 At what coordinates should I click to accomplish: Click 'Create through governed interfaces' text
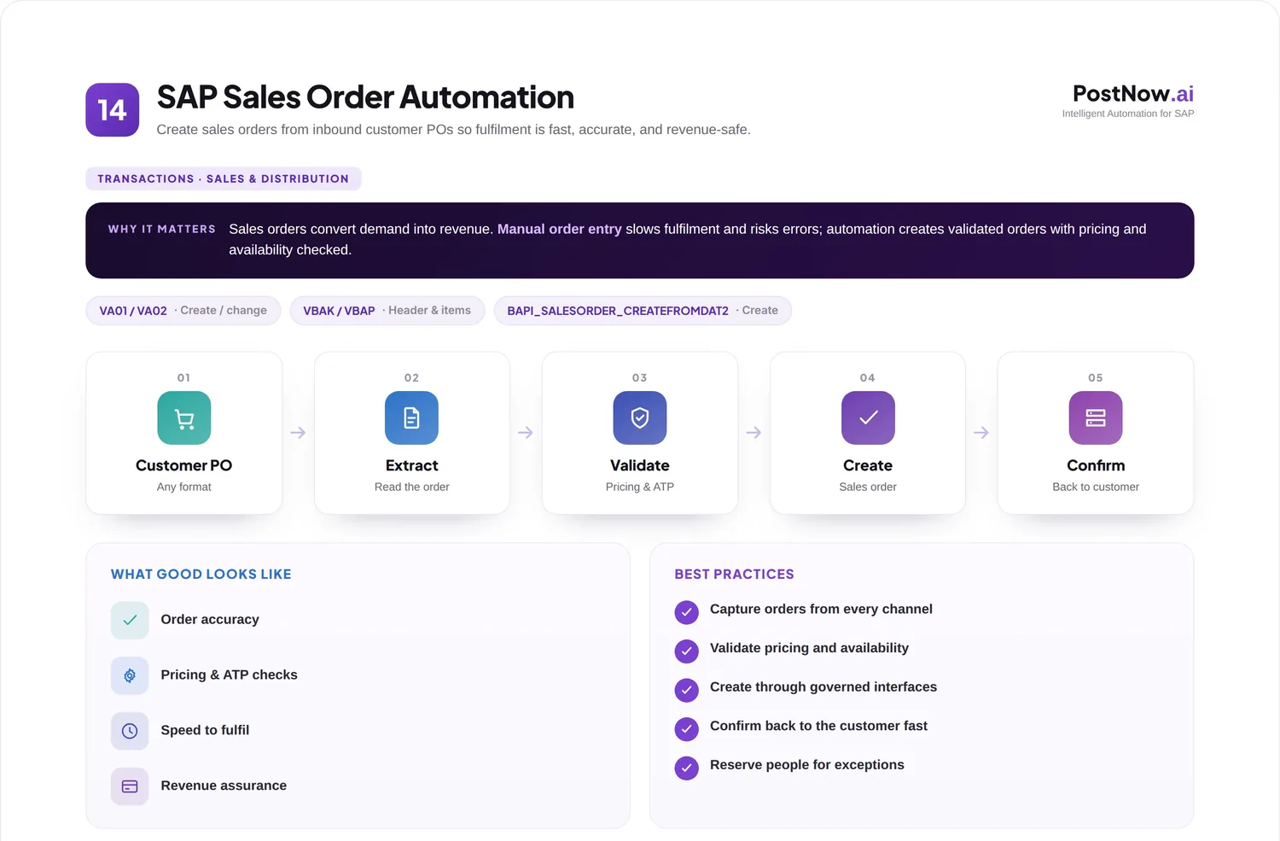click(x=823, y=687)
